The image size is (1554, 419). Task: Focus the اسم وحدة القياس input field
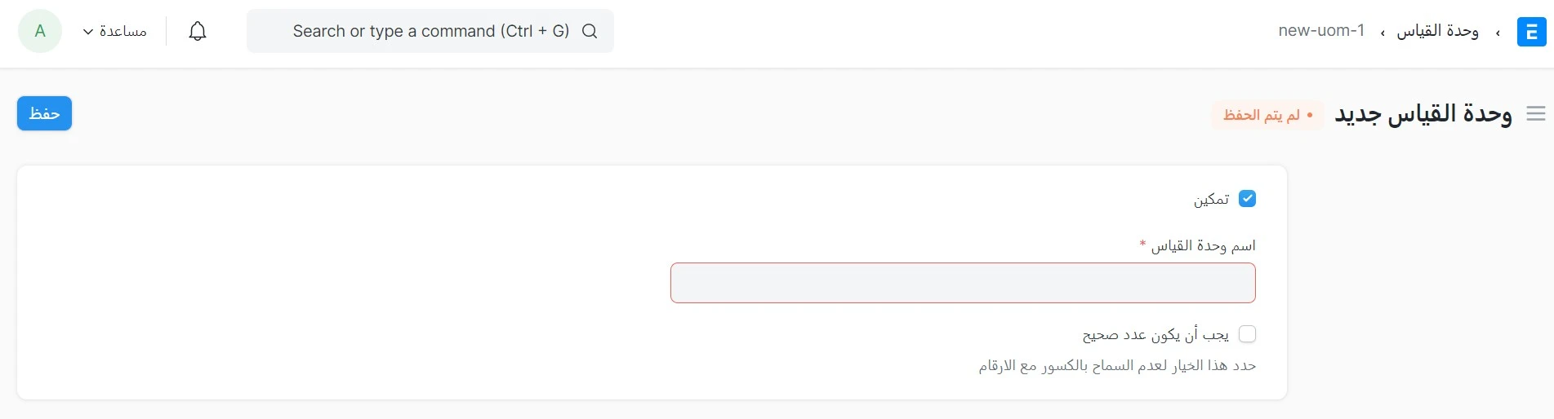pos(963,283)
